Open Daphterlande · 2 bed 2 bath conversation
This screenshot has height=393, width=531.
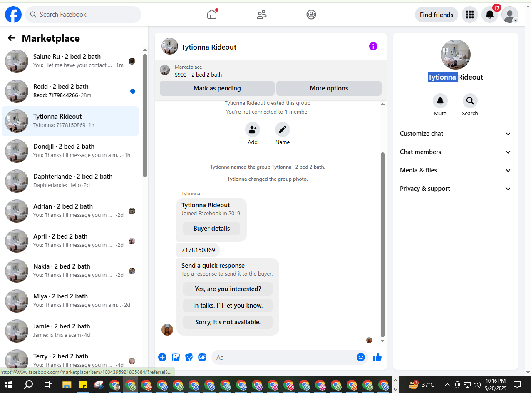tap(70, 181)
